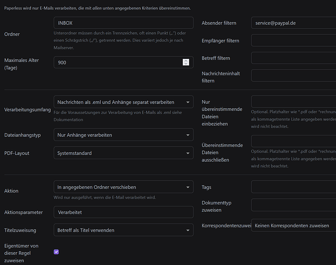Uncheck the Eigentümer von dieser Regel zuweisen checkbox

[57, 252]
